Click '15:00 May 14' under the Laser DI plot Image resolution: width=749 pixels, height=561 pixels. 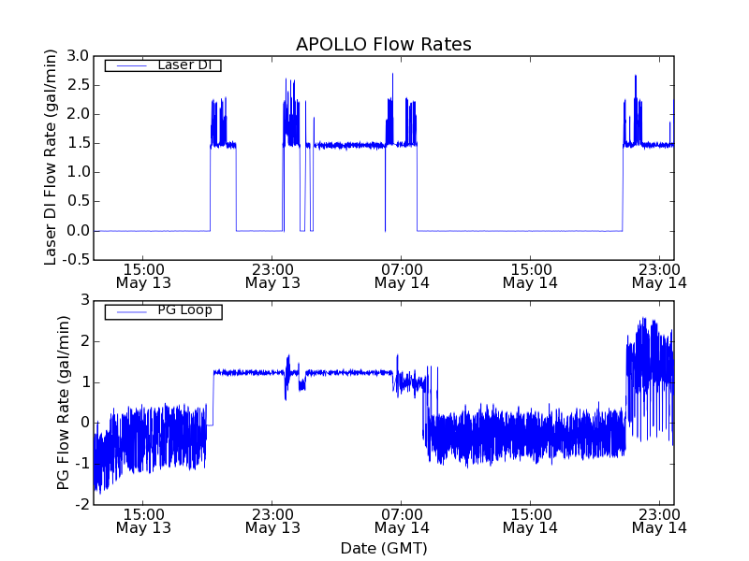pos(530,276)
